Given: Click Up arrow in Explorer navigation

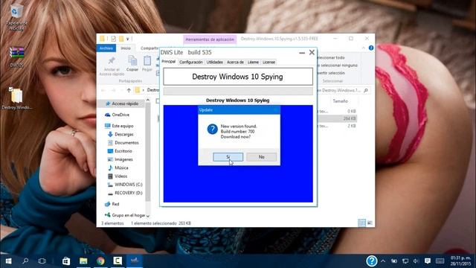Looking at the screenshot, I should pyautogui.click(x=129, y=90).
